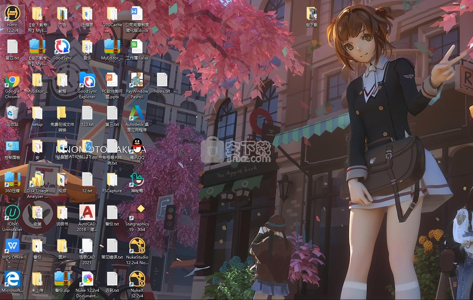Select the 浩辰CAD 2021 icon
Screen dimensions: 473x300
87,246
